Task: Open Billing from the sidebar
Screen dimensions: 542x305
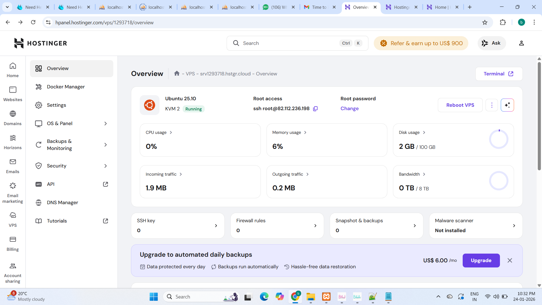Action: [13, 243]
